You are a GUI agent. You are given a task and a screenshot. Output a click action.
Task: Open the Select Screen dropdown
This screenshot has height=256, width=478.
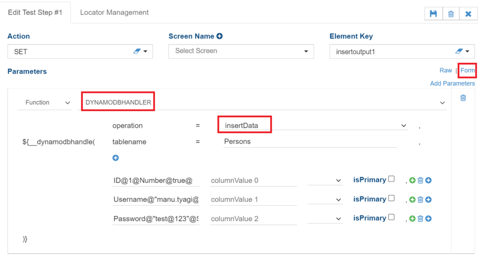point(241,51)
